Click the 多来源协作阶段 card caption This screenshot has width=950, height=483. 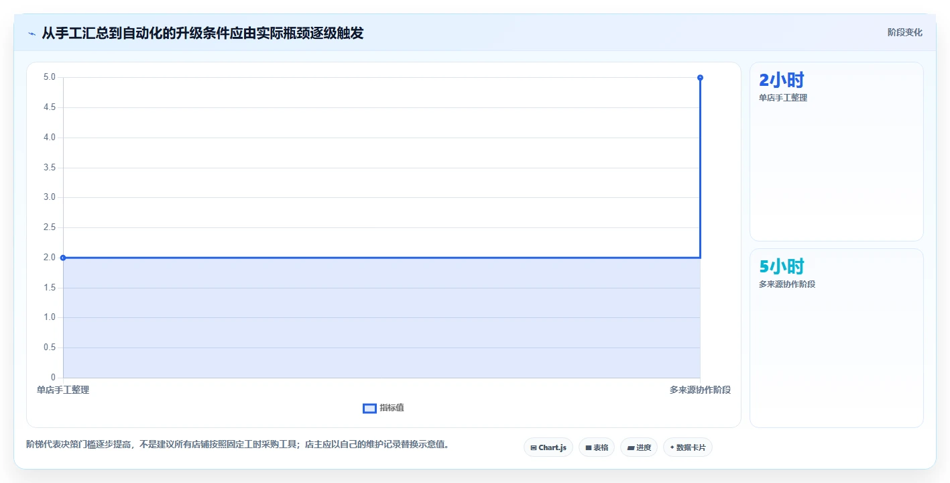coord(787,284)
